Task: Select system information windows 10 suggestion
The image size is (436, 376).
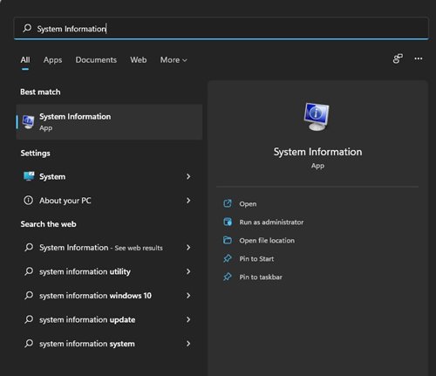Action: [x=108, y=296]
